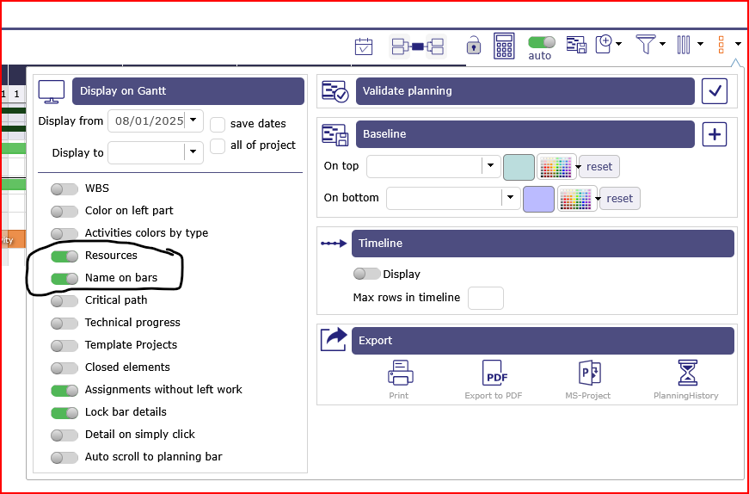This screenshot has width=749, height=494.
Task: Click the calendar check icon in toolbar
Action: point(364,46)
